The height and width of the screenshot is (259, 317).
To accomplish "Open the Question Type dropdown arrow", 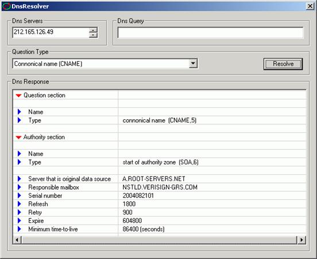I will click(x=193, y=64).
